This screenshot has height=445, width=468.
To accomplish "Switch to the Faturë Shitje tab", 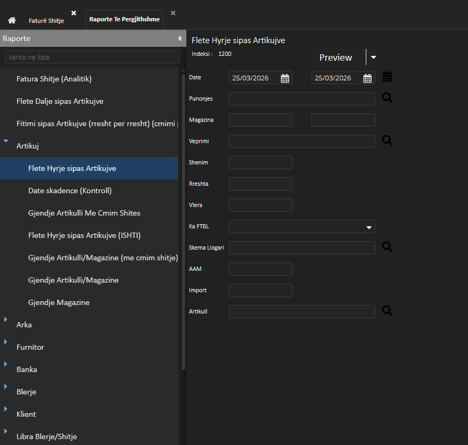I will pyautogui.click(x=46, y=20).
